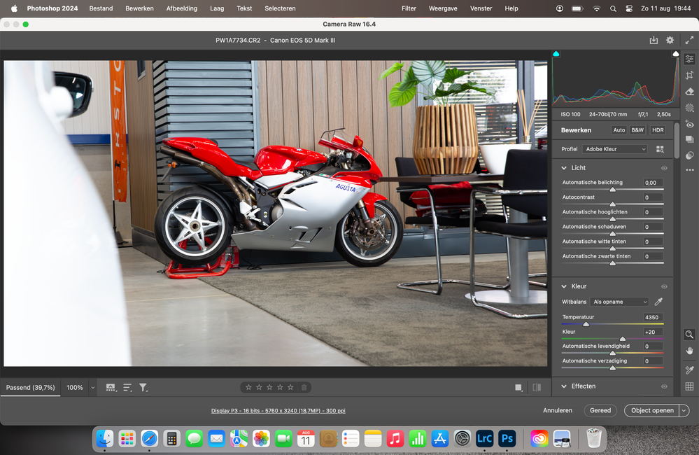Click the Kleur tint slider handle
This screenshot has height=455, width=699.
tap(622, 339)
